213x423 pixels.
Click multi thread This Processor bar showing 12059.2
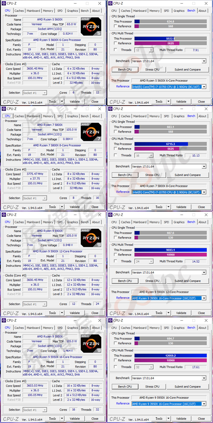171,355
